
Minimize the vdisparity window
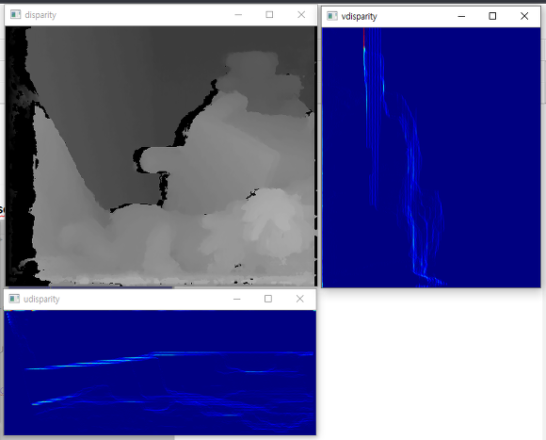(x=461, y=16)
